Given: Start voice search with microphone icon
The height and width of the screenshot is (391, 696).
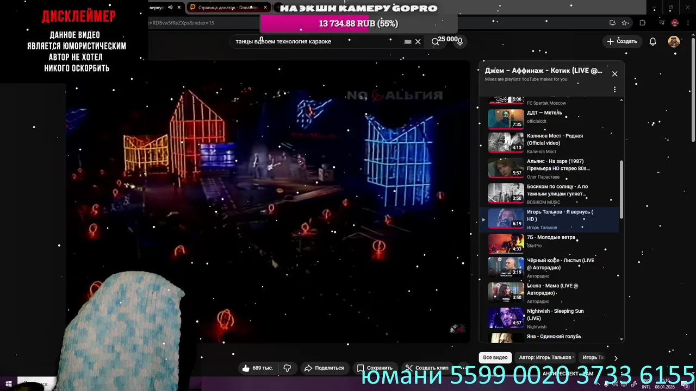Looking at the screenshot, I should tap(460, 41).
